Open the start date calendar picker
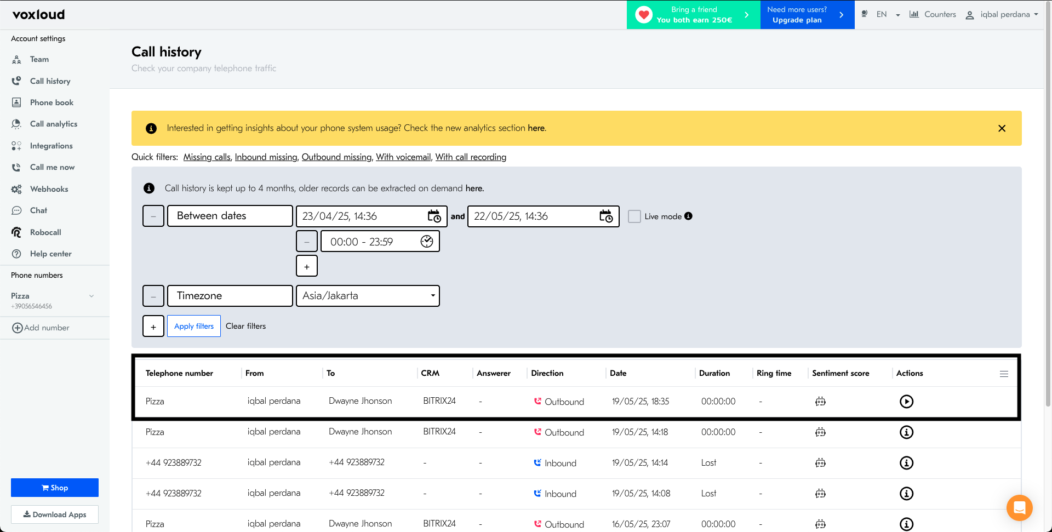 click(434, 216)
